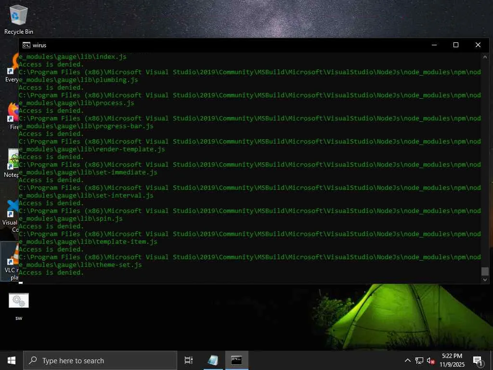Click the Type here to search box
Screen dimensions: 493x370
[x=100, y=360]
